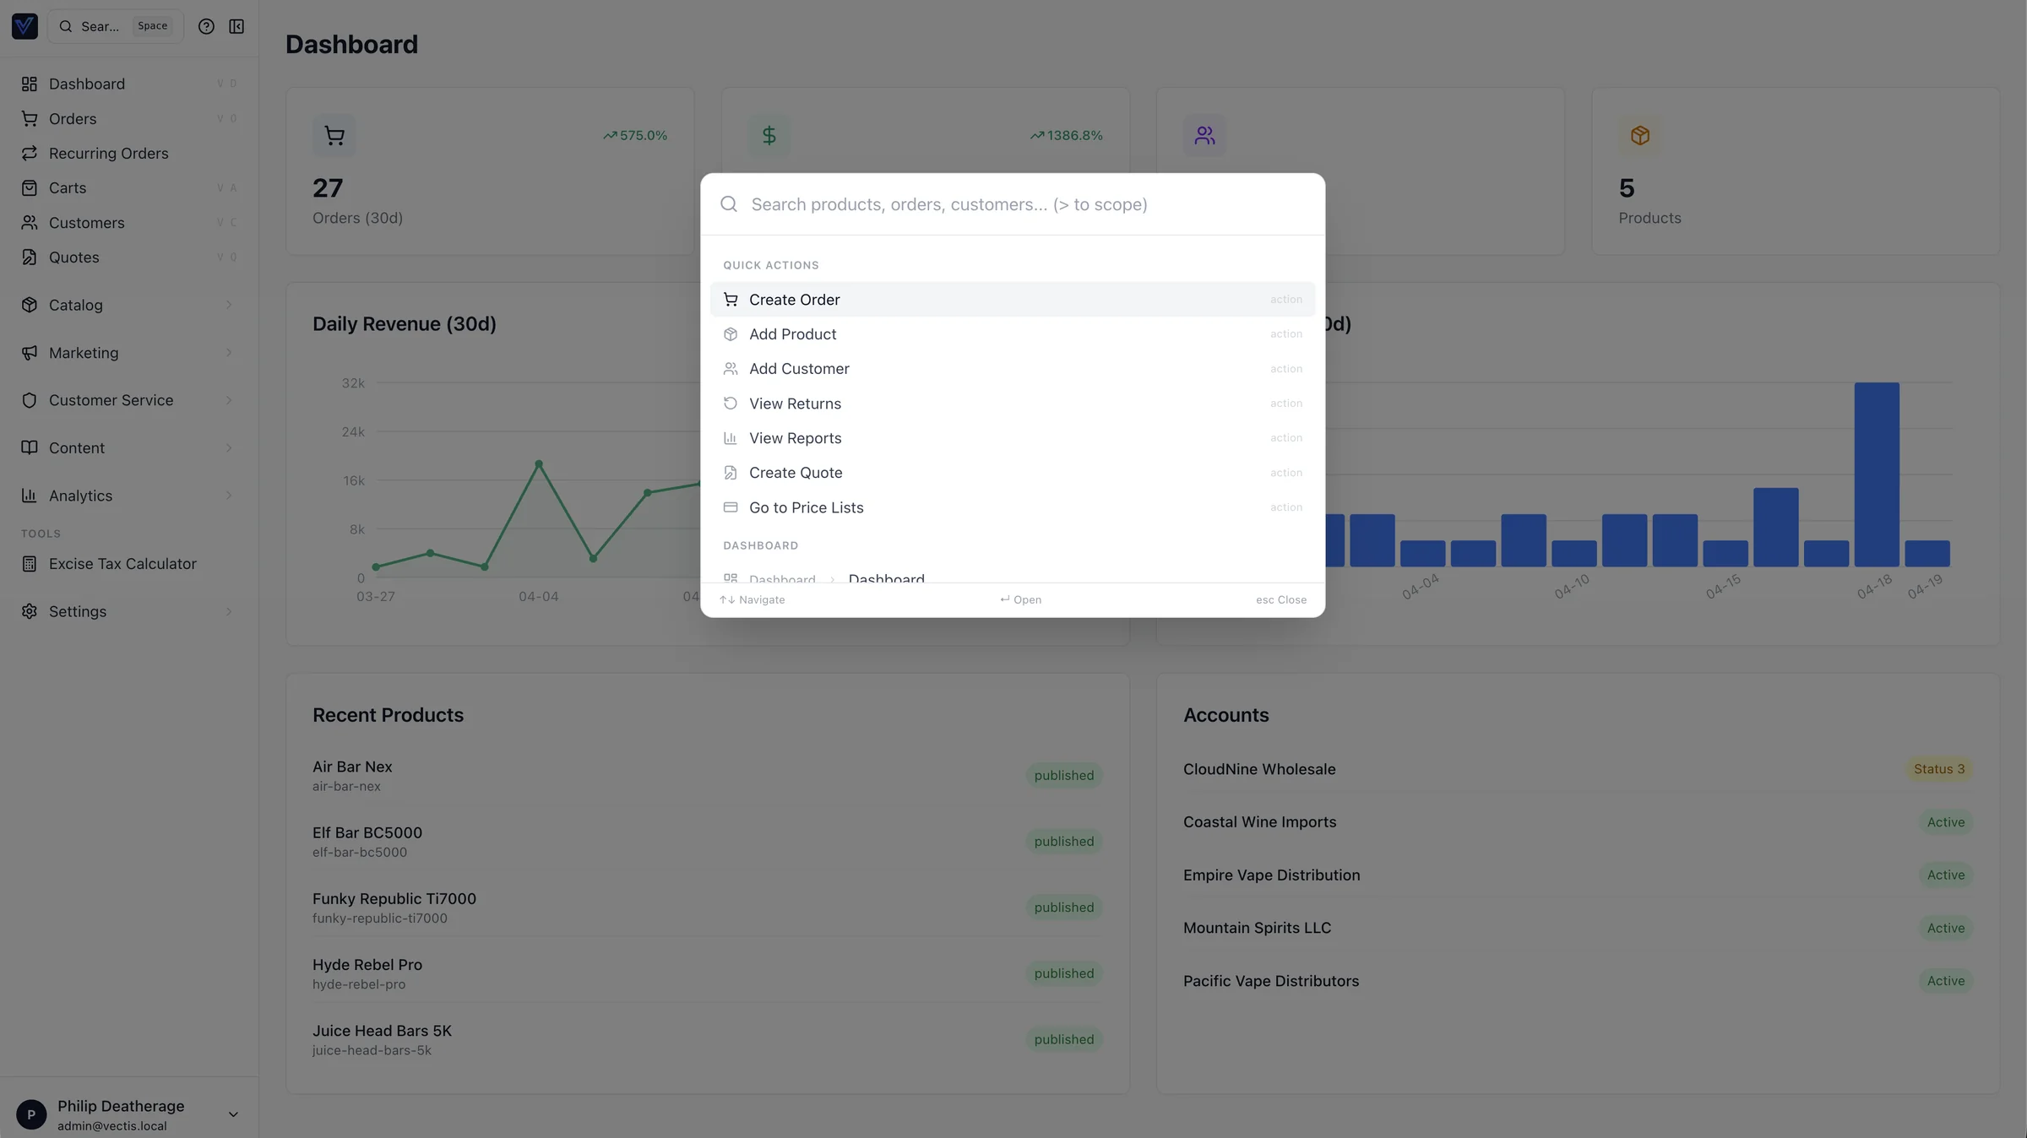
Task: Click the tallest blue bar in chart
Action: pyautogui.click(x=1876, y=474)
